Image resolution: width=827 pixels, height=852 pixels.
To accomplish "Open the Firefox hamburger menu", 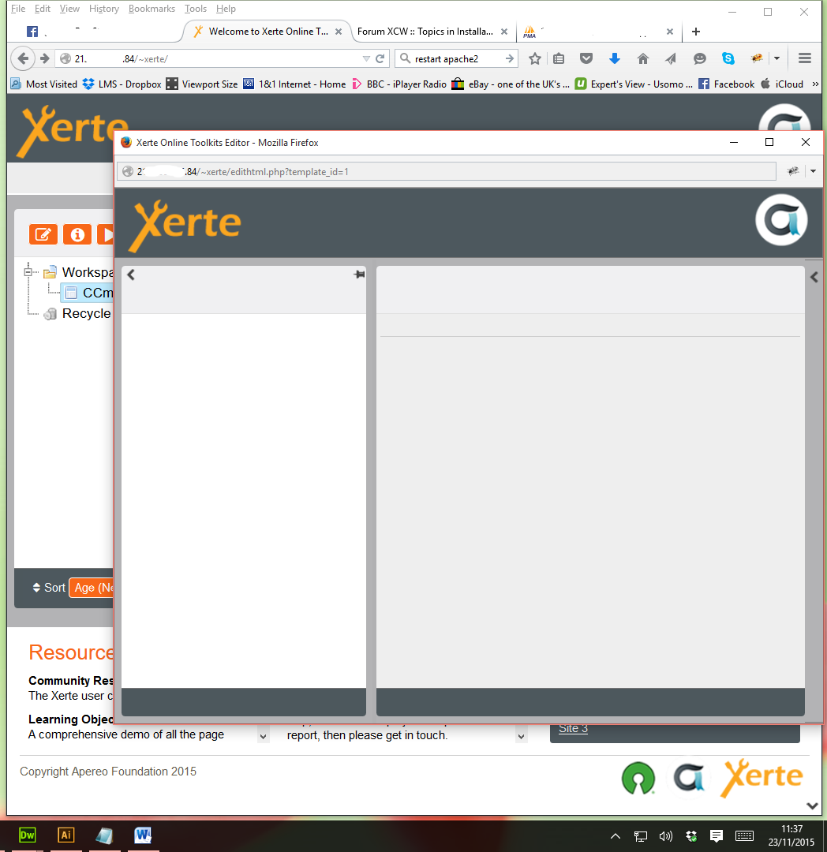I will 805,58.
